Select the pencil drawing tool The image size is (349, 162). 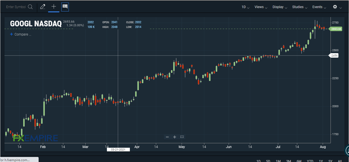click(43, 7)
